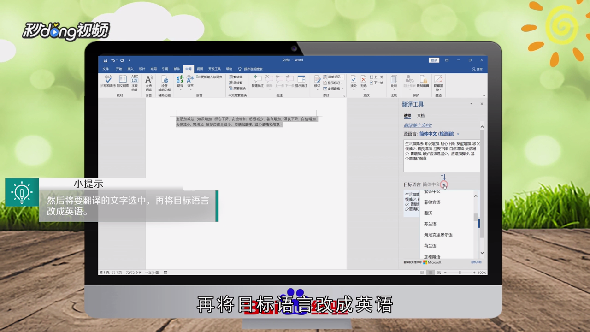Click the 繁转简 conversion icon

(236, 77)
